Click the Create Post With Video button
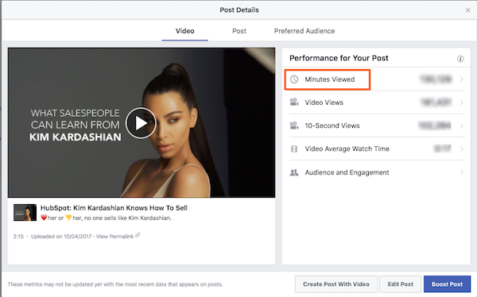 (336, 284)
